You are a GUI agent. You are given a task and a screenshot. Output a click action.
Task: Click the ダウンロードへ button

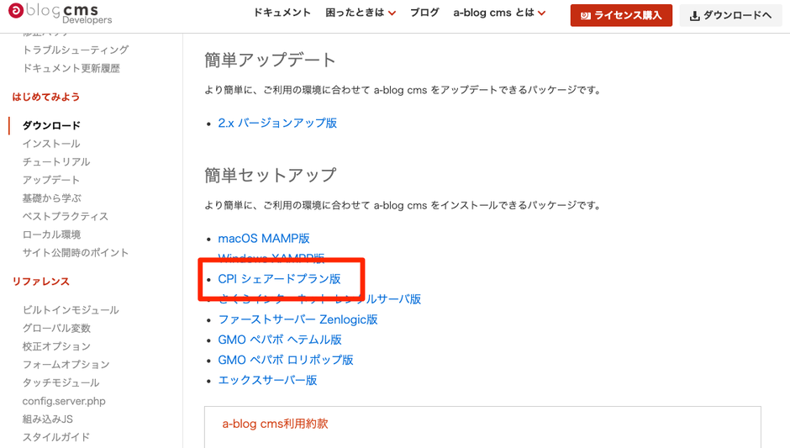point(730,16)
